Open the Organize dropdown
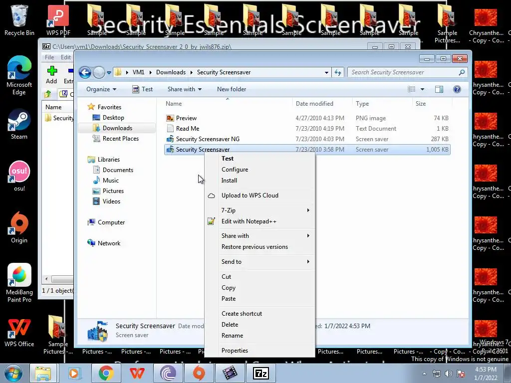The height and width of the screenshot is (383, 511). (x=101, y=89)
